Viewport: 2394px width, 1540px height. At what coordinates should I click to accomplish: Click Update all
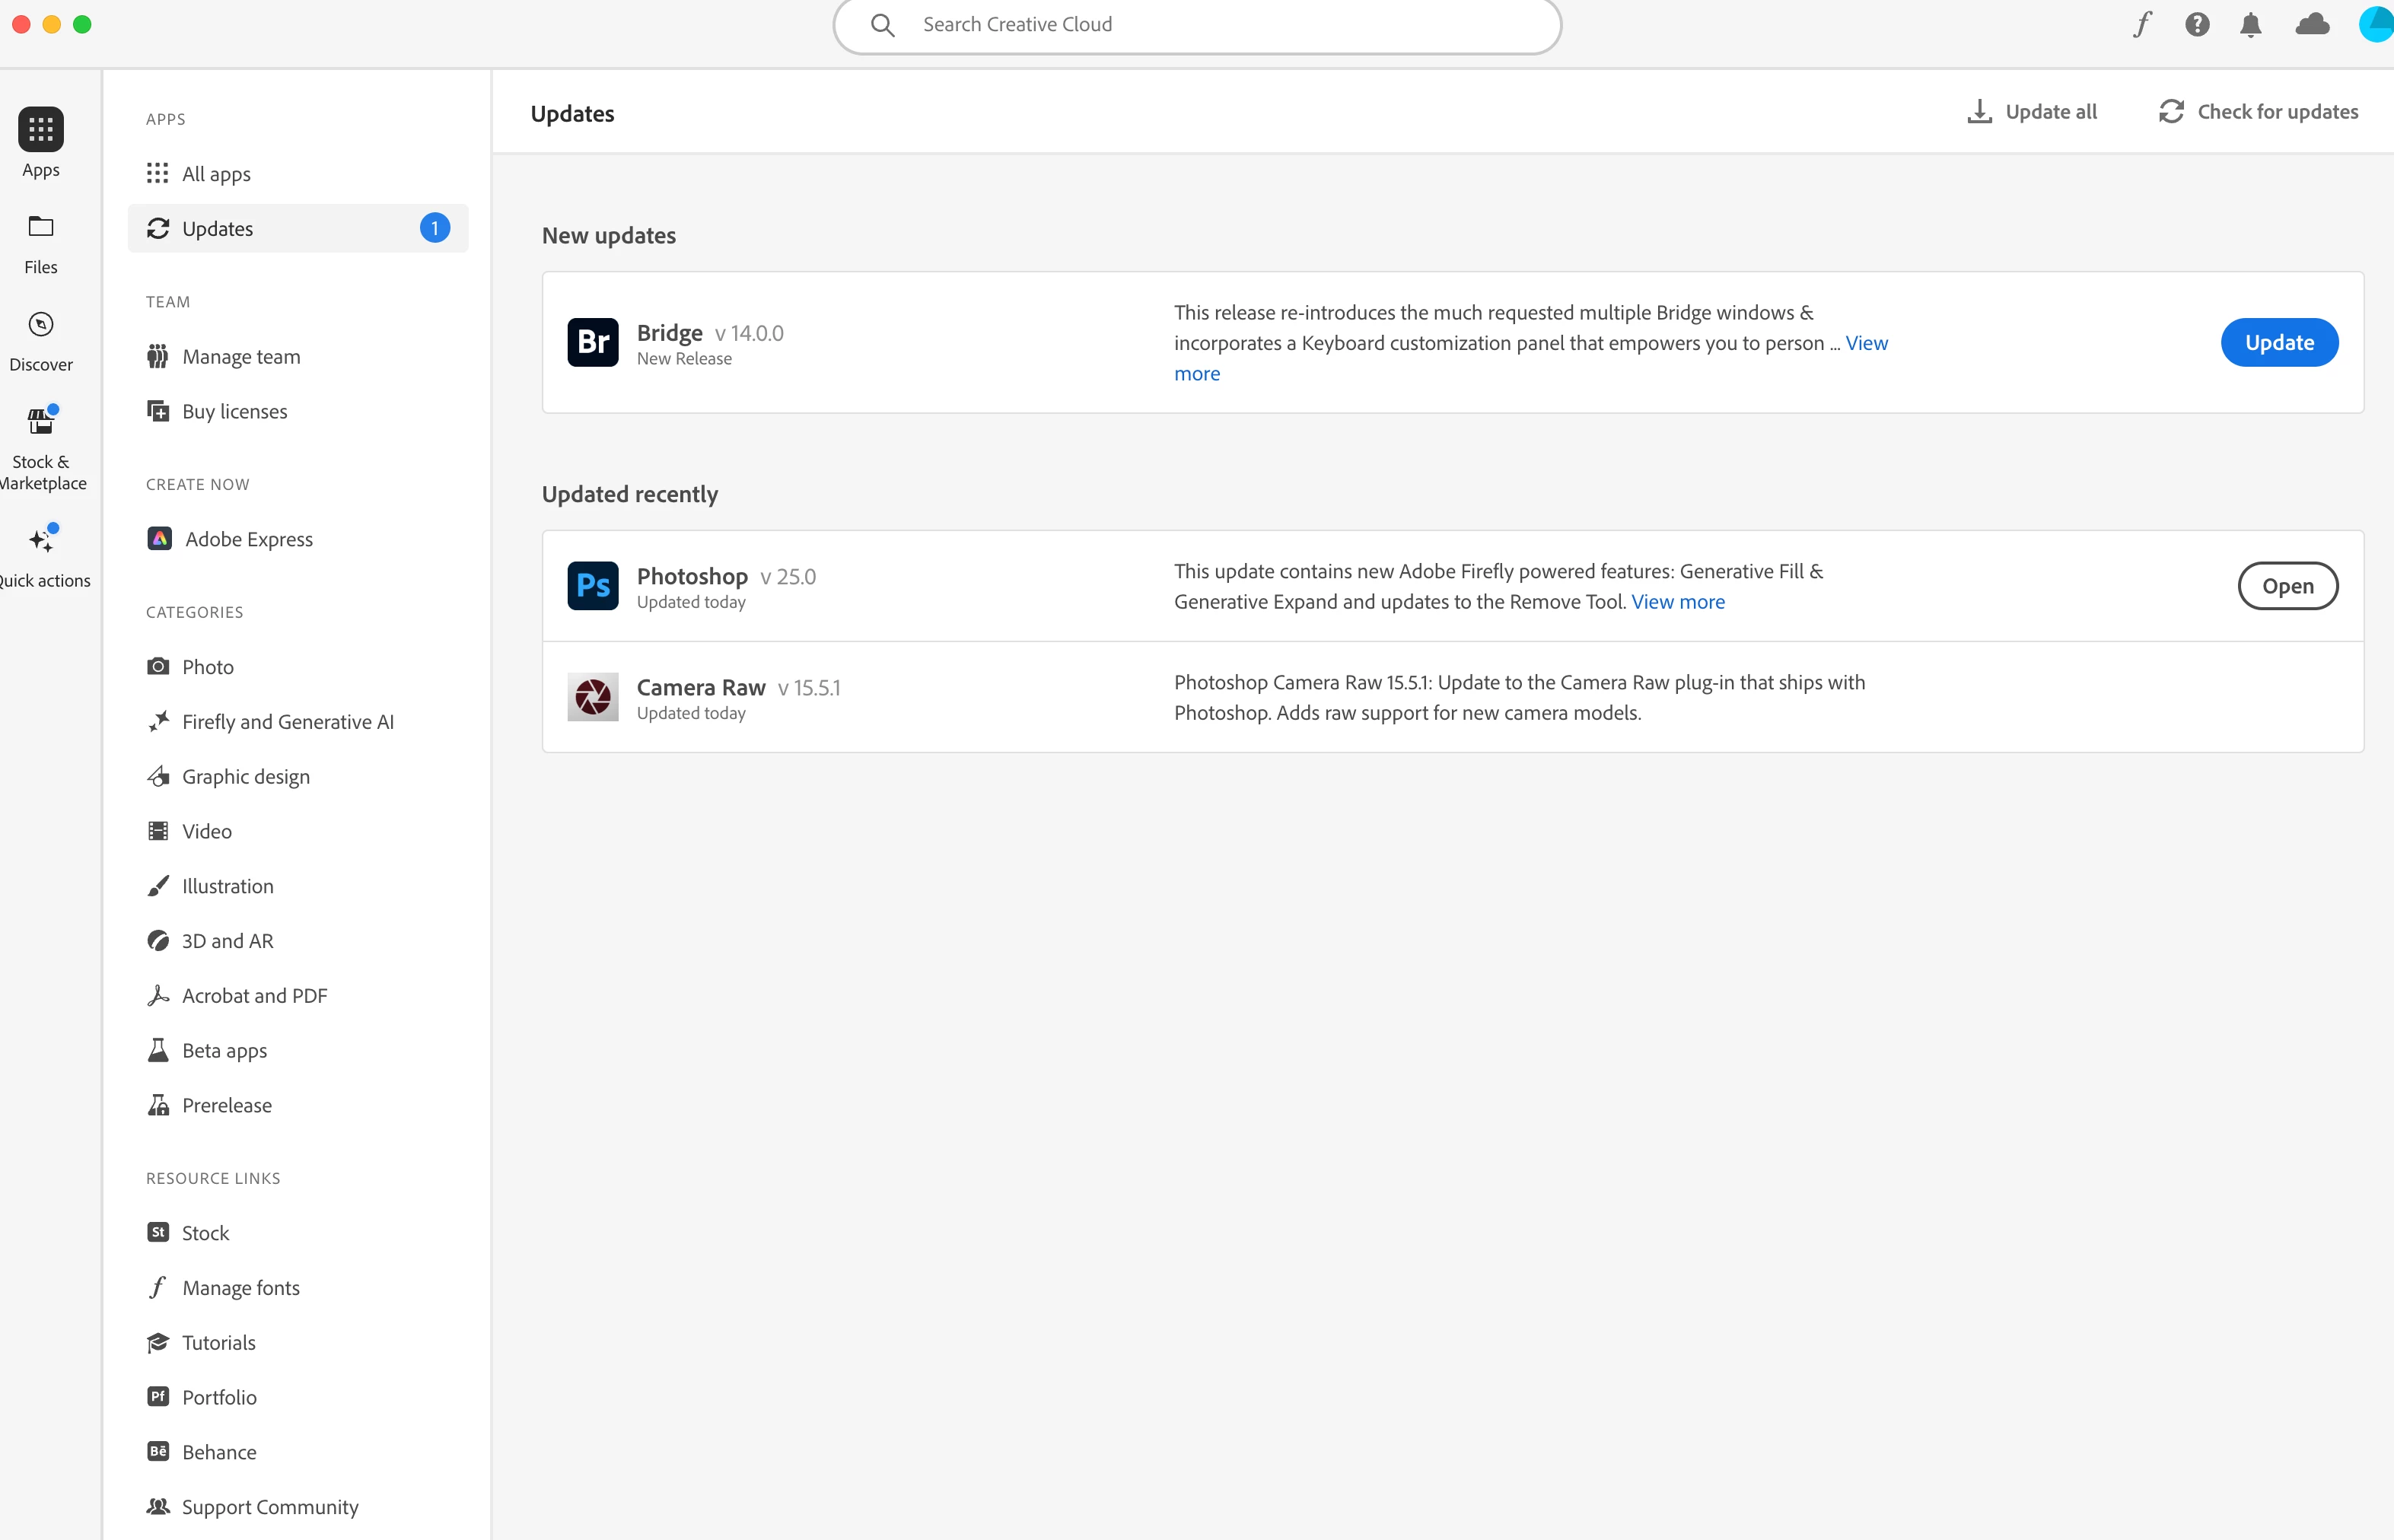[2032, 112]
